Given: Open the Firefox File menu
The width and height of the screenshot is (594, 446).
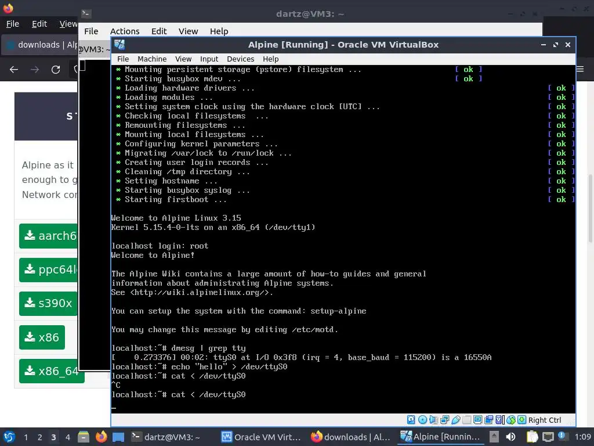Looking at the screenshot, I should click(x=13, y=24).
